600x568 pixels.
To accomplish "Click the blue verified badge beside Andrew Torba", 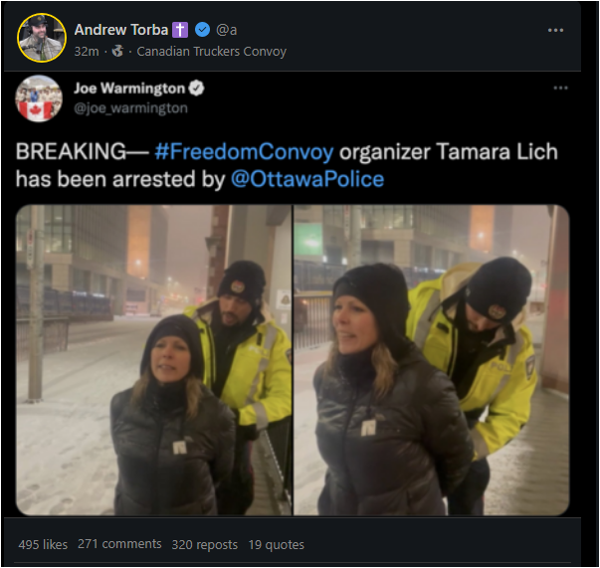I will [x=202, y=30].
